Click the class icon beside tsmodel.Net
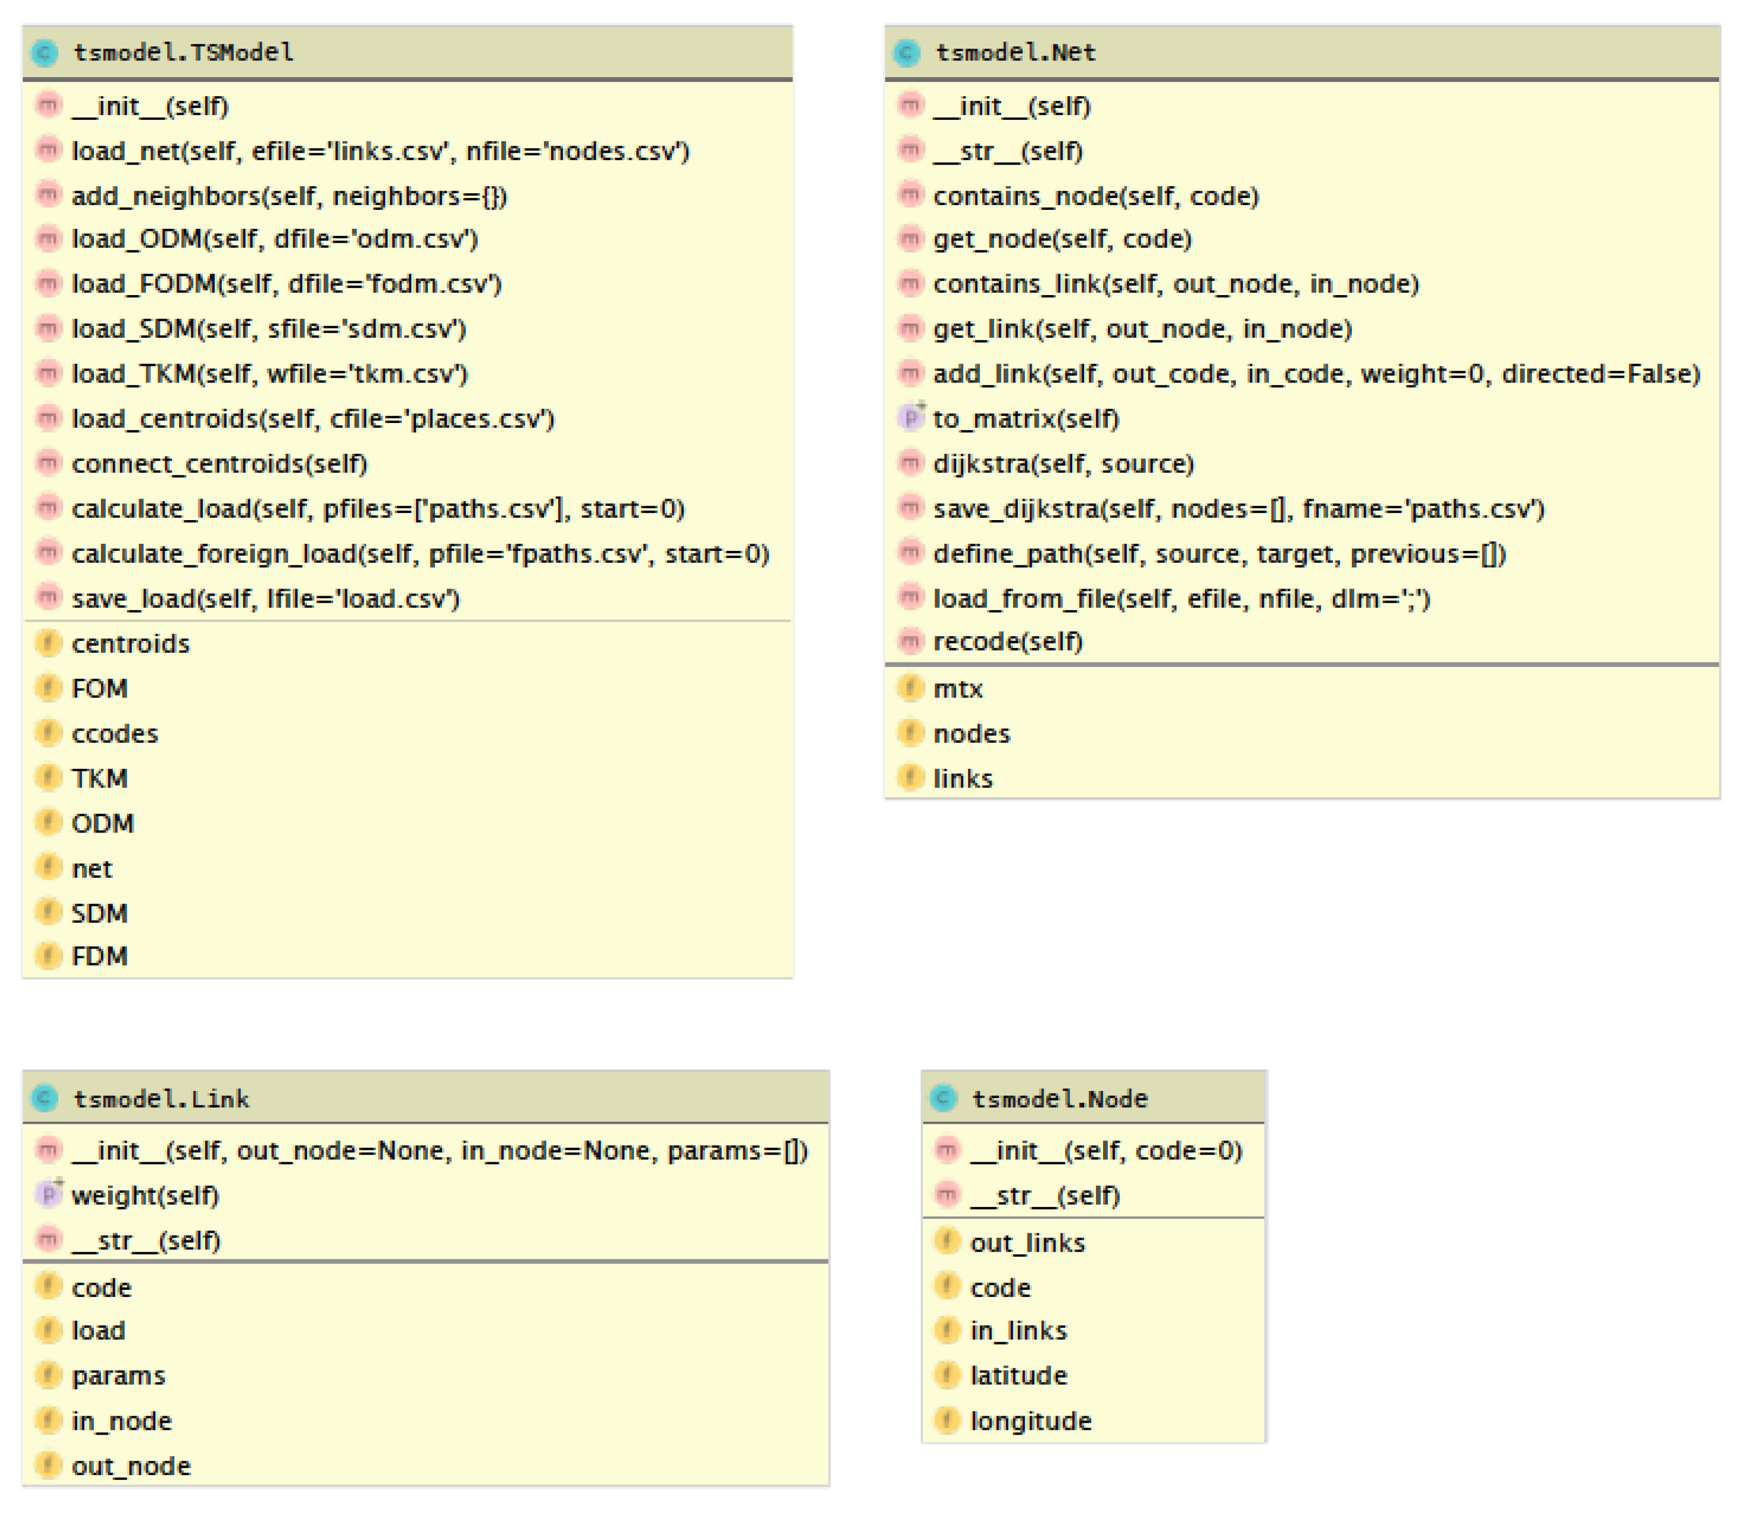 pyautogui.click(x=907, y=53)
